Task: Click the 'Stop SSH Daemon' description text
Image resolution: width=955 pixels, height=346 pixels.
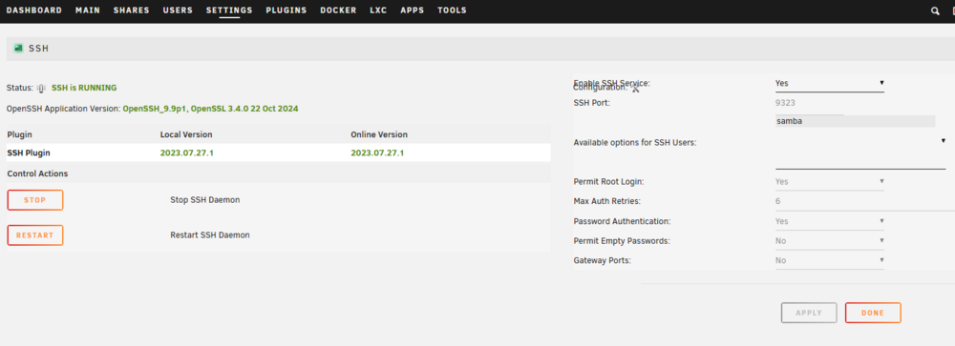Action: coord(205,199)
